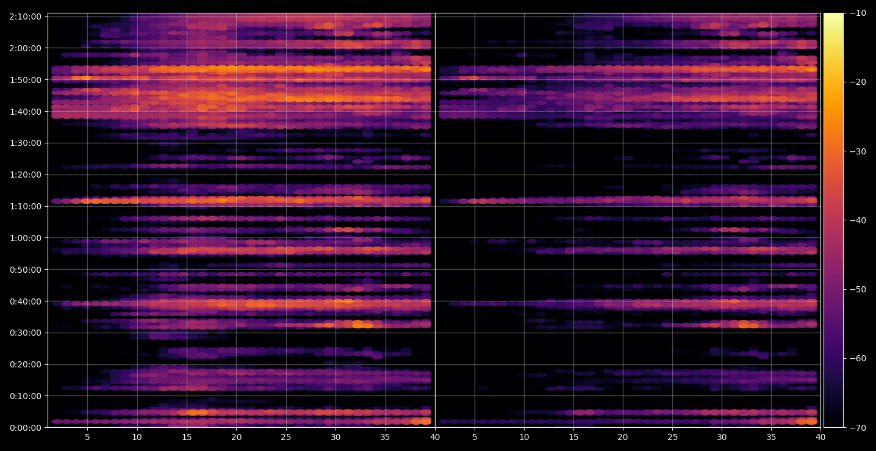Click x-axis label 20 of right panel
The image size is (876, 451).
pyautogui.click(x=623, y=437)
